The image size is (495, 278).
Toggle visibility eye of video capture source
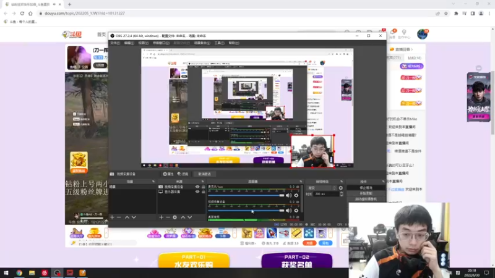[197, 187]
